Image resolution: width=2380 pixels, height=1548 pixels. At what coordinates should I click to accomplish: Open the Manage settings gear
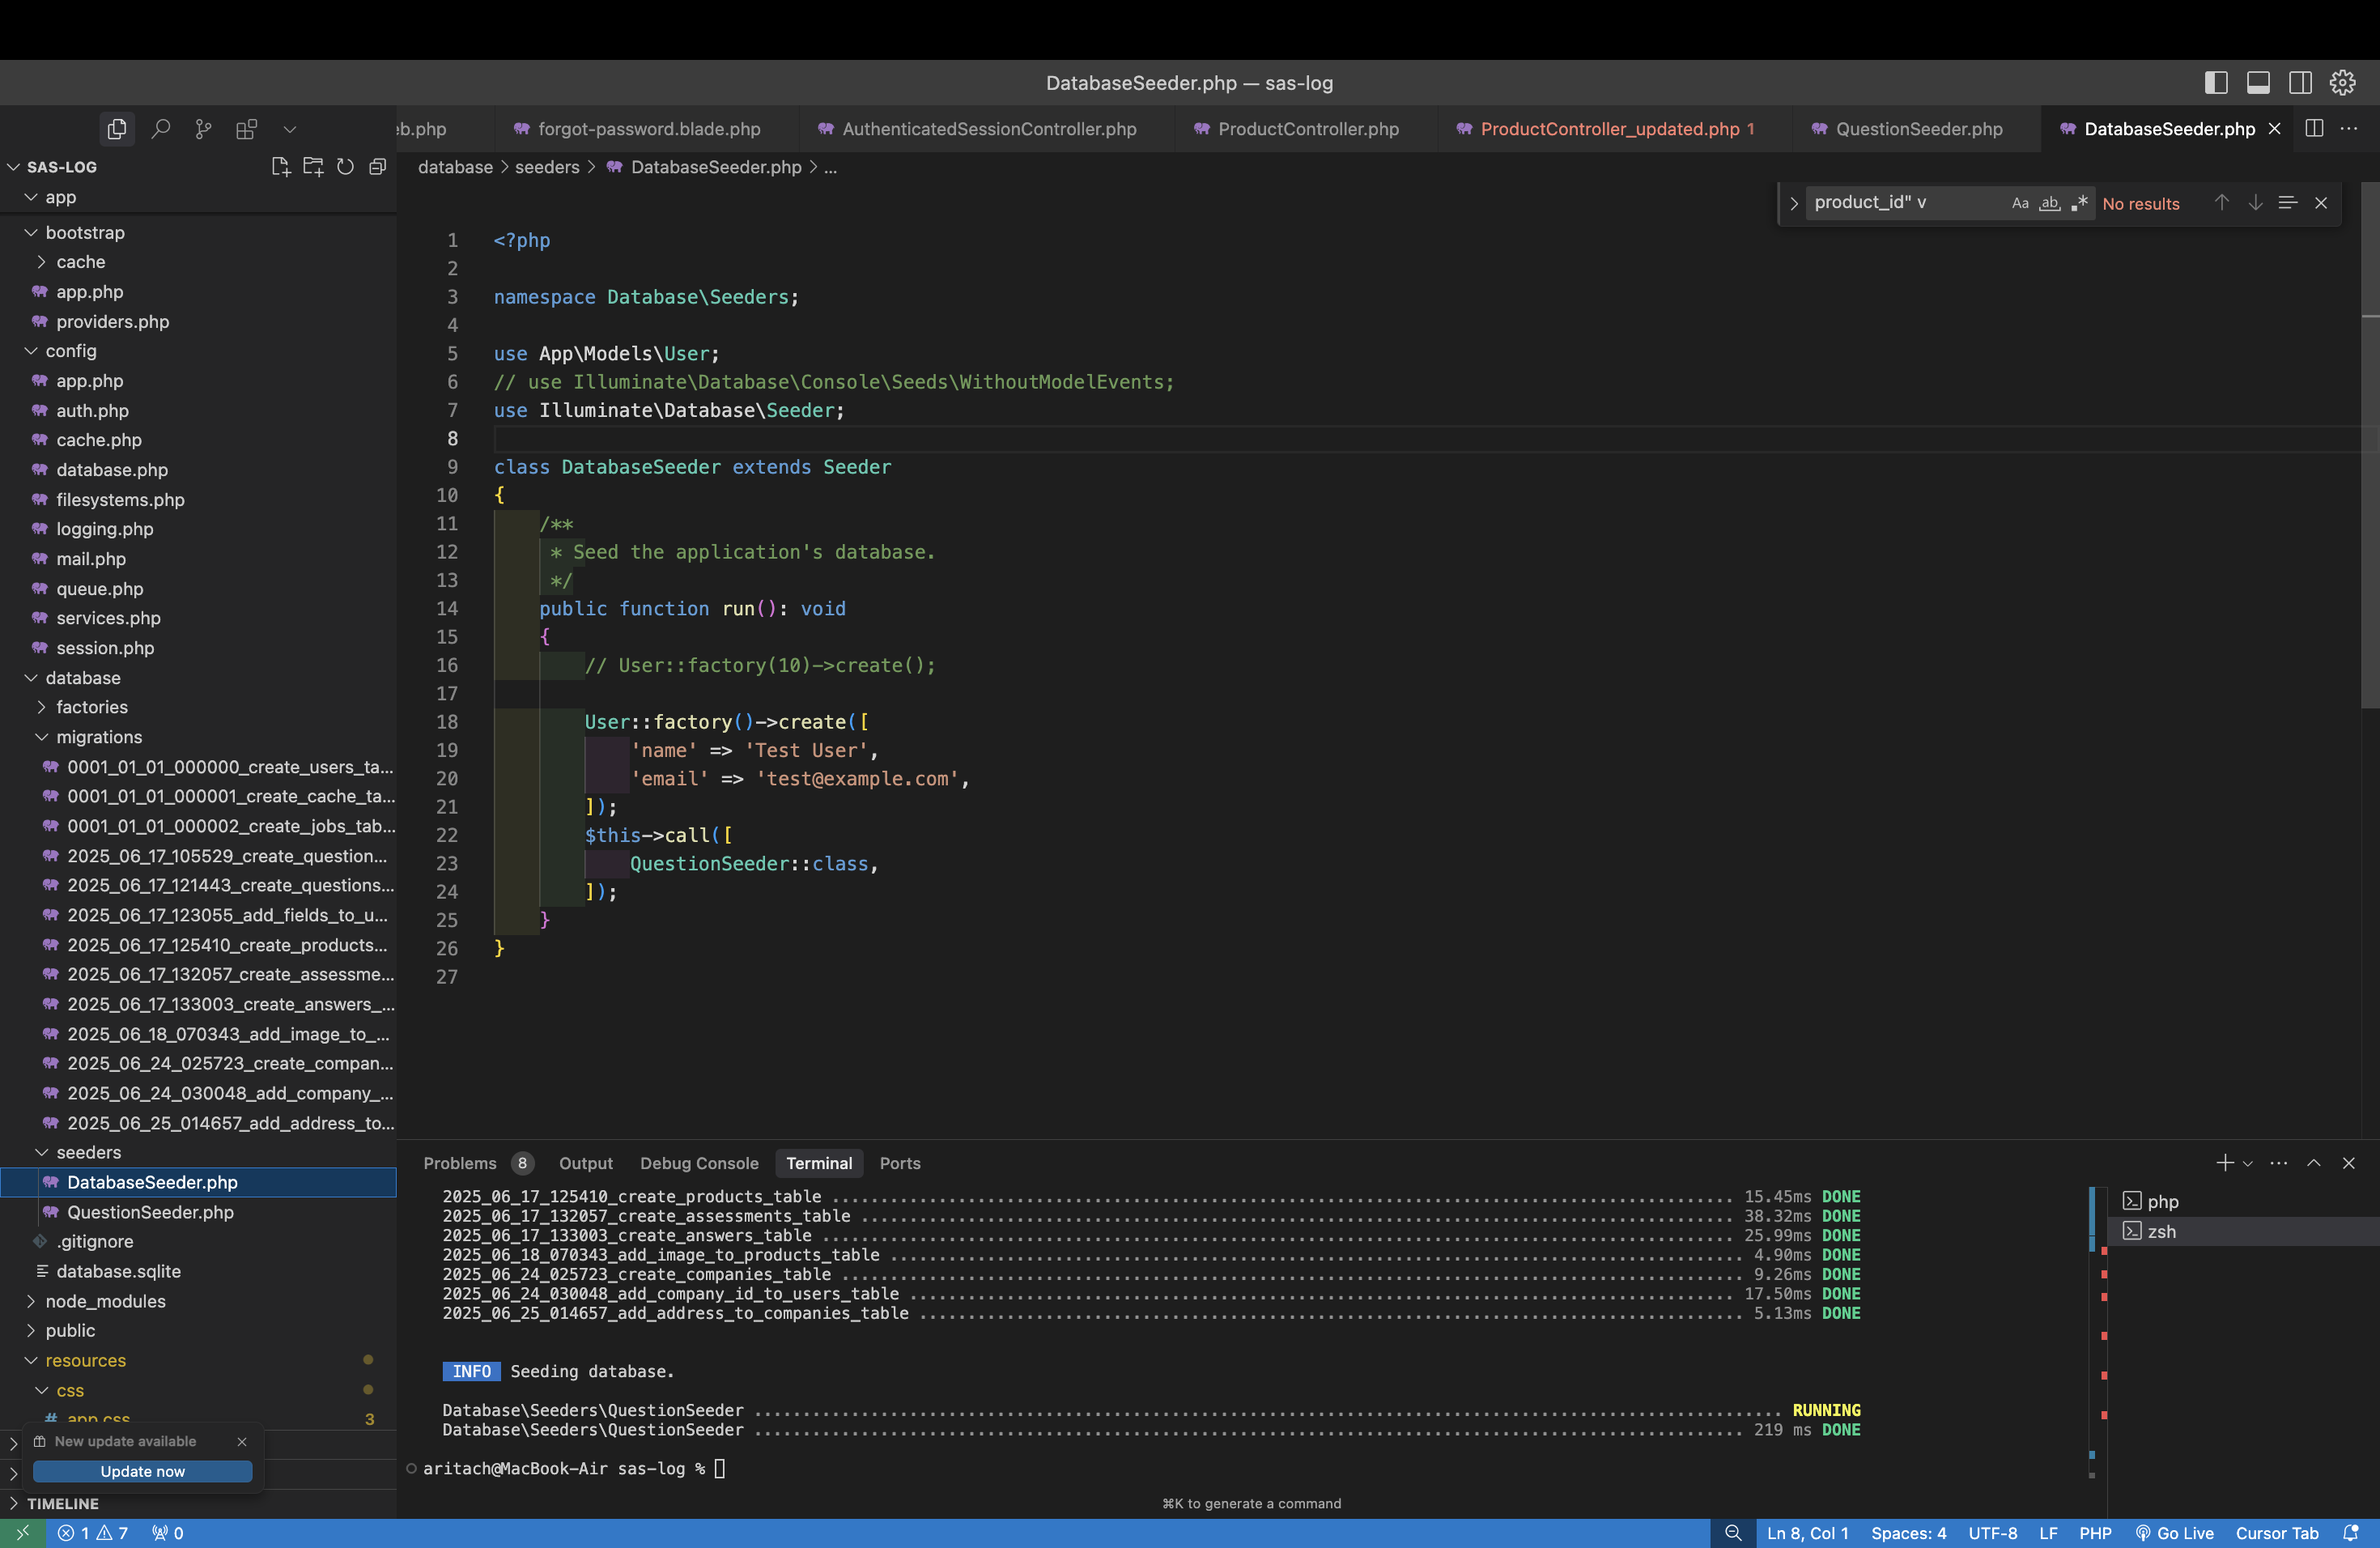(2342, 83)
